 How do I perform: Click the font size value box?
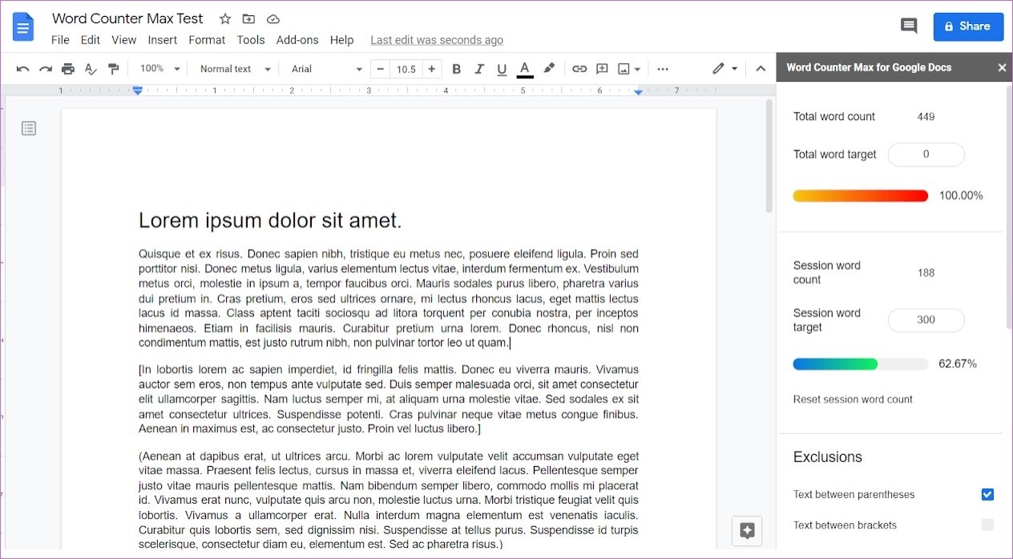(406, 69)
